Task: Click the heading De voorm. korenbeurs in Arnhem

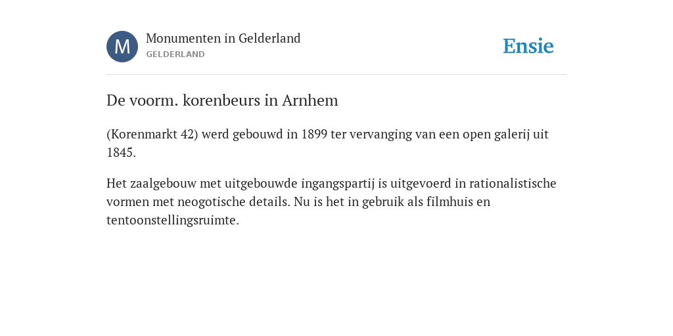Action: [222, 100]
